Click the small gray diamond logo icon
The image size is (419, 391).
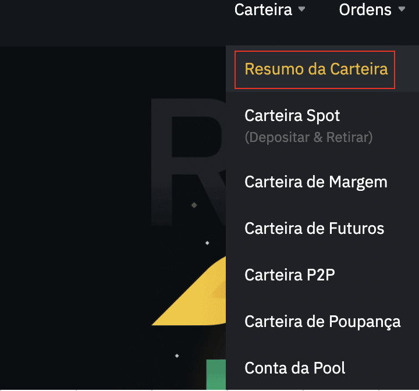click(194, 205)
